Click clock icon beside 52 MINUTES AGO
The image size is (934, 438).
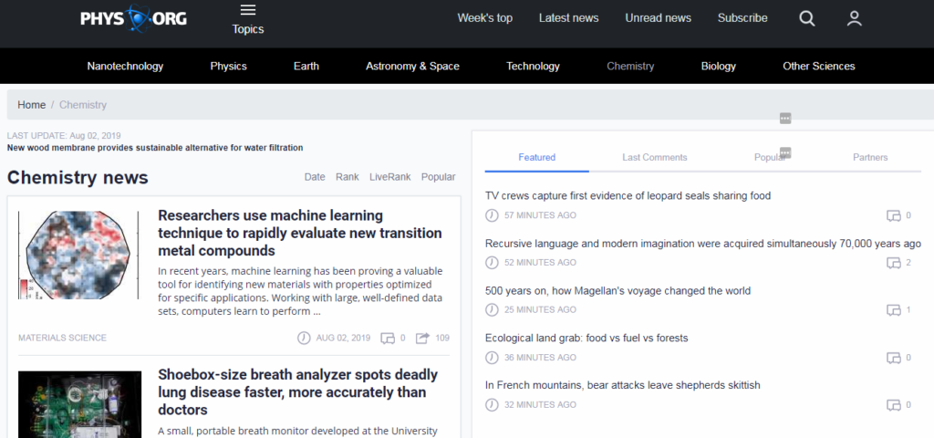click(492, 262)
